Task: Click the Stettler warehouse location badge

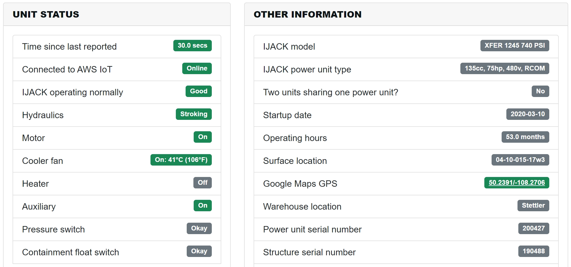Action: pyautogui.click(x=533, y=206)
